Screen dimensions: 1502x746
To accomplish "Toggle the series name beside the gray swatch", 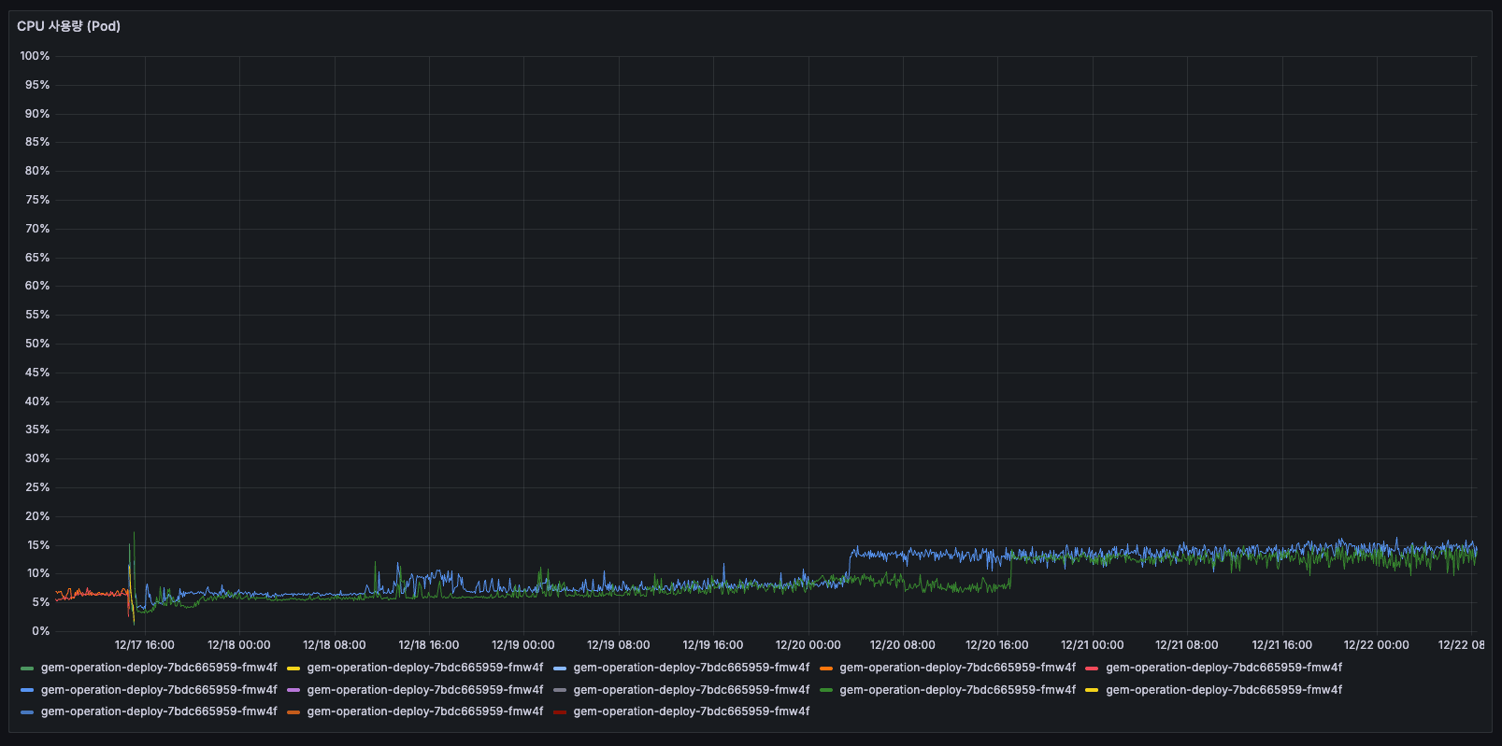I will [691, 690].
